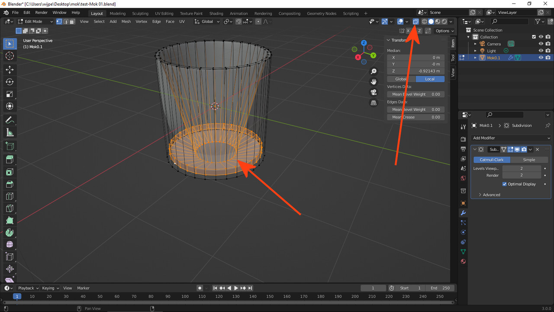
Task: Select the Edge Slide tool
Action: pos(10,257)
